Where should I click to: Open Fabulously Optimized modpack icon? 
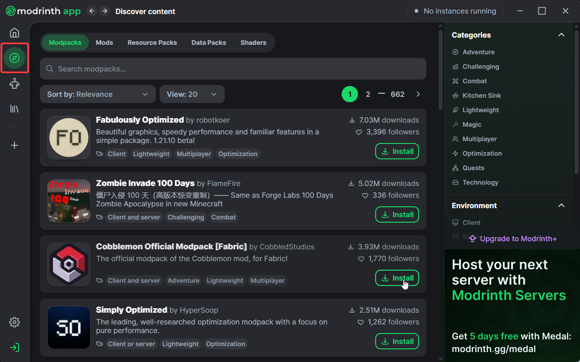coord(69,138)
